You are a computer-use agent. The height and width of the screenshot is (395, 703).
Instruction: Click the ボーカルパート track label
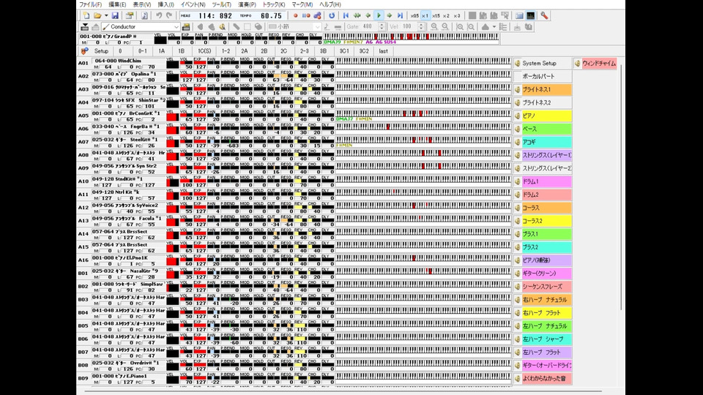click(x=538, y=77)
